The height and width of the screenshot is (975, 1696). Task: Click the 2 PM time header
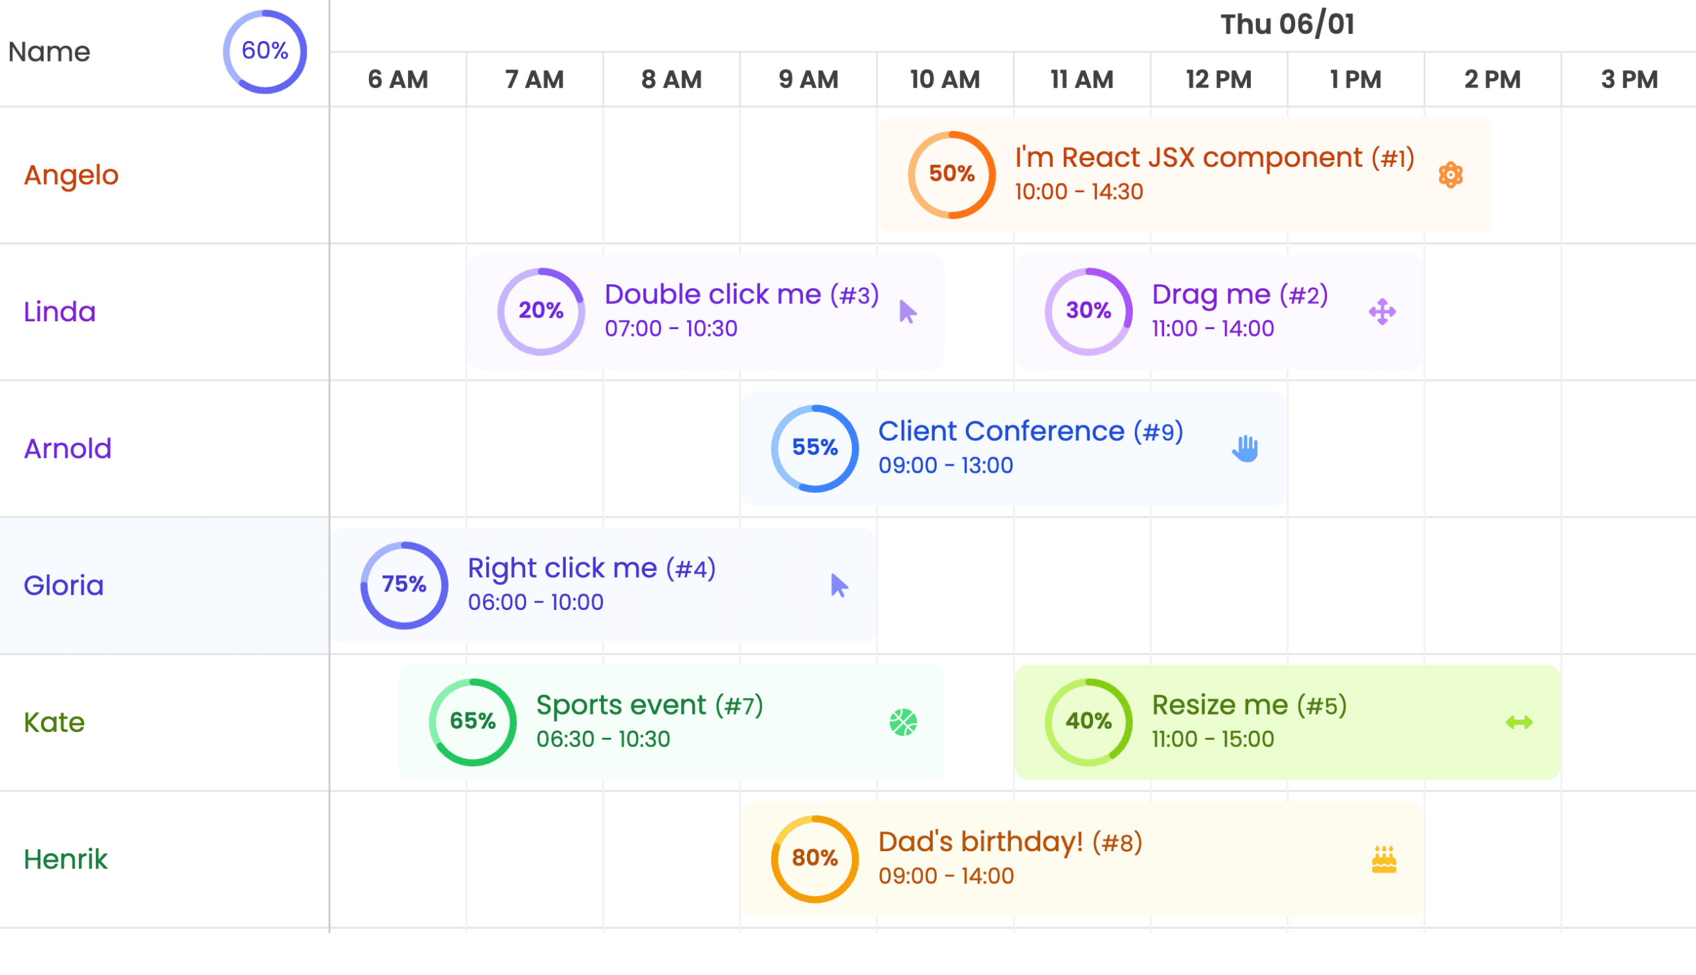(x=1492, y=79)
